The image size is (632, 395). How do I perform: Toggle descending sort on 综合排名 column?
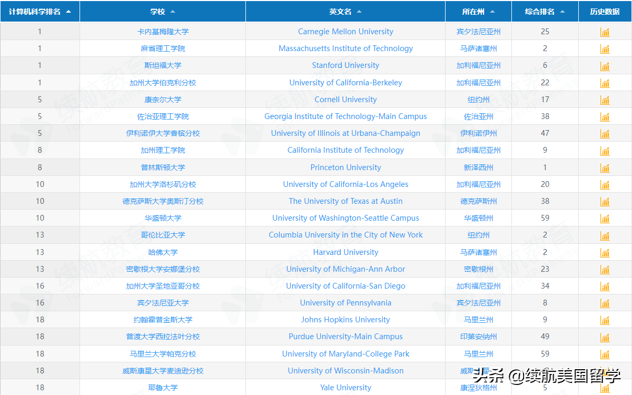[x=561, y=11]
